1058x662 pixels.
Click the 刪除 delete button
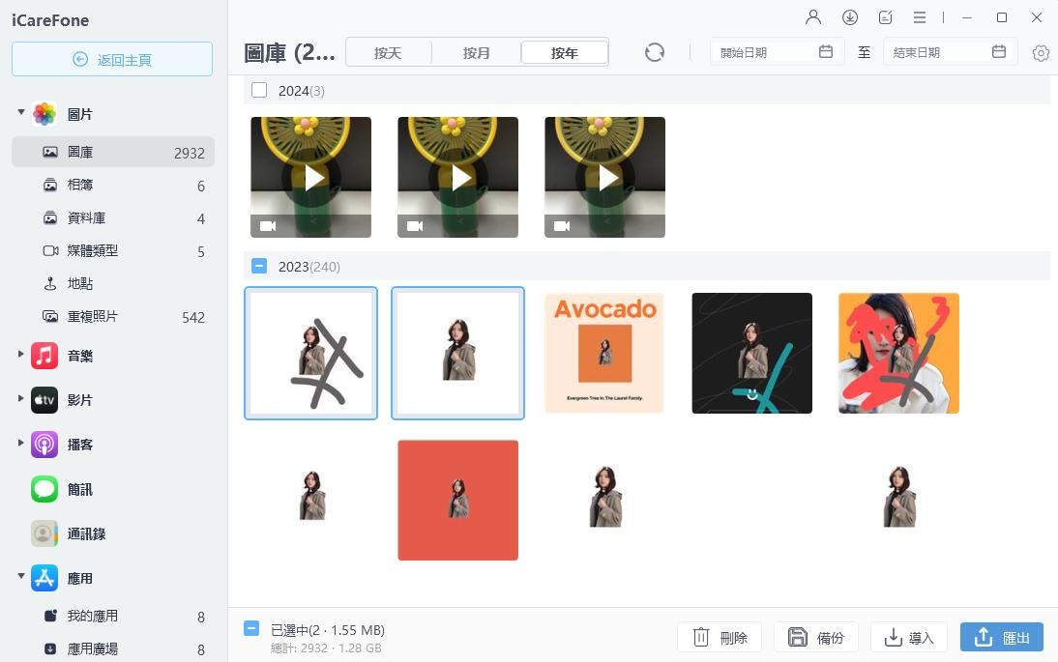(x=720, y=637)
